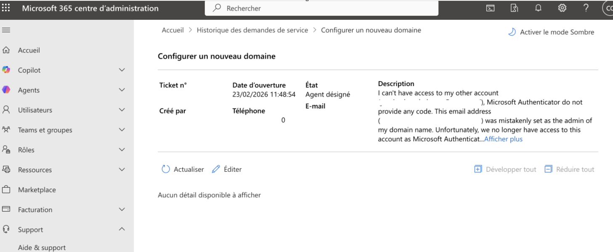This screenshot has width=613, height=252.
Task: Open the app launcher waffle icon
Action: 6,8
